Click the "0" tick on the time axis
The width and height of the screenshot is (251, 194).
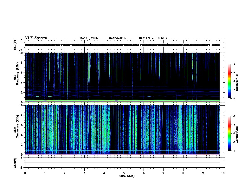(x=25, y=173)
